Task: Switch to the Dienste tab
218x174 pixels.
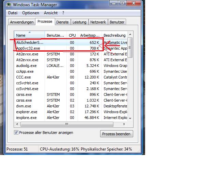Action: [x=62, y=22]
